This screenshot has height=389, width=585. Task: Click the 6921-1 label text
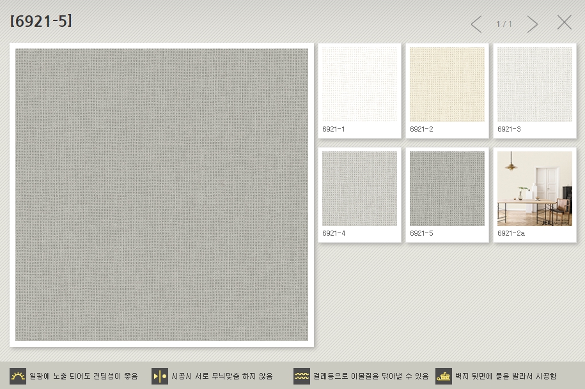click(334, 130)
